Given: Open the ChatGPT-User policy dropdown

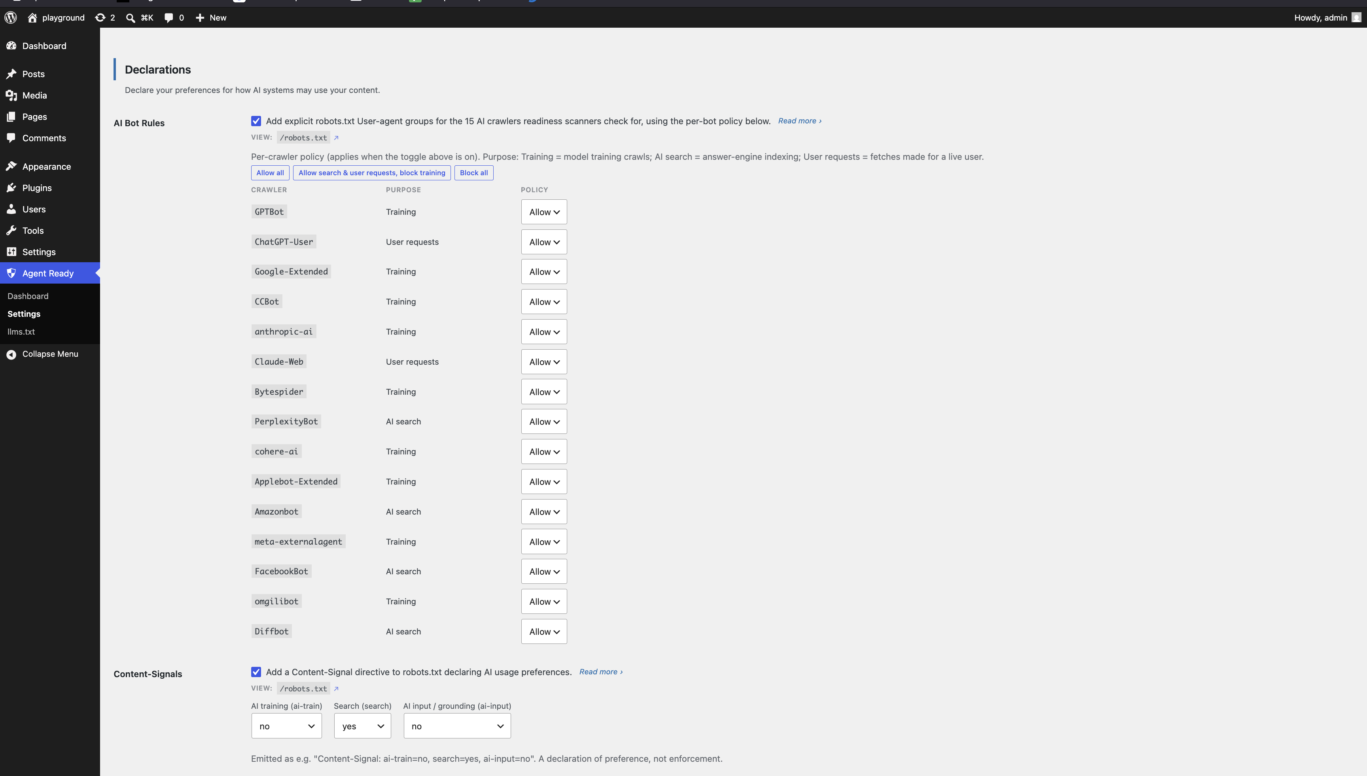Looking at the screenshot, I should pyautogui.click(x=544, y=242).
